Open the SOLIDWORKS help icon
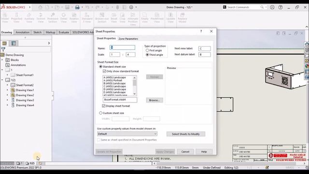 coord(281,7)
